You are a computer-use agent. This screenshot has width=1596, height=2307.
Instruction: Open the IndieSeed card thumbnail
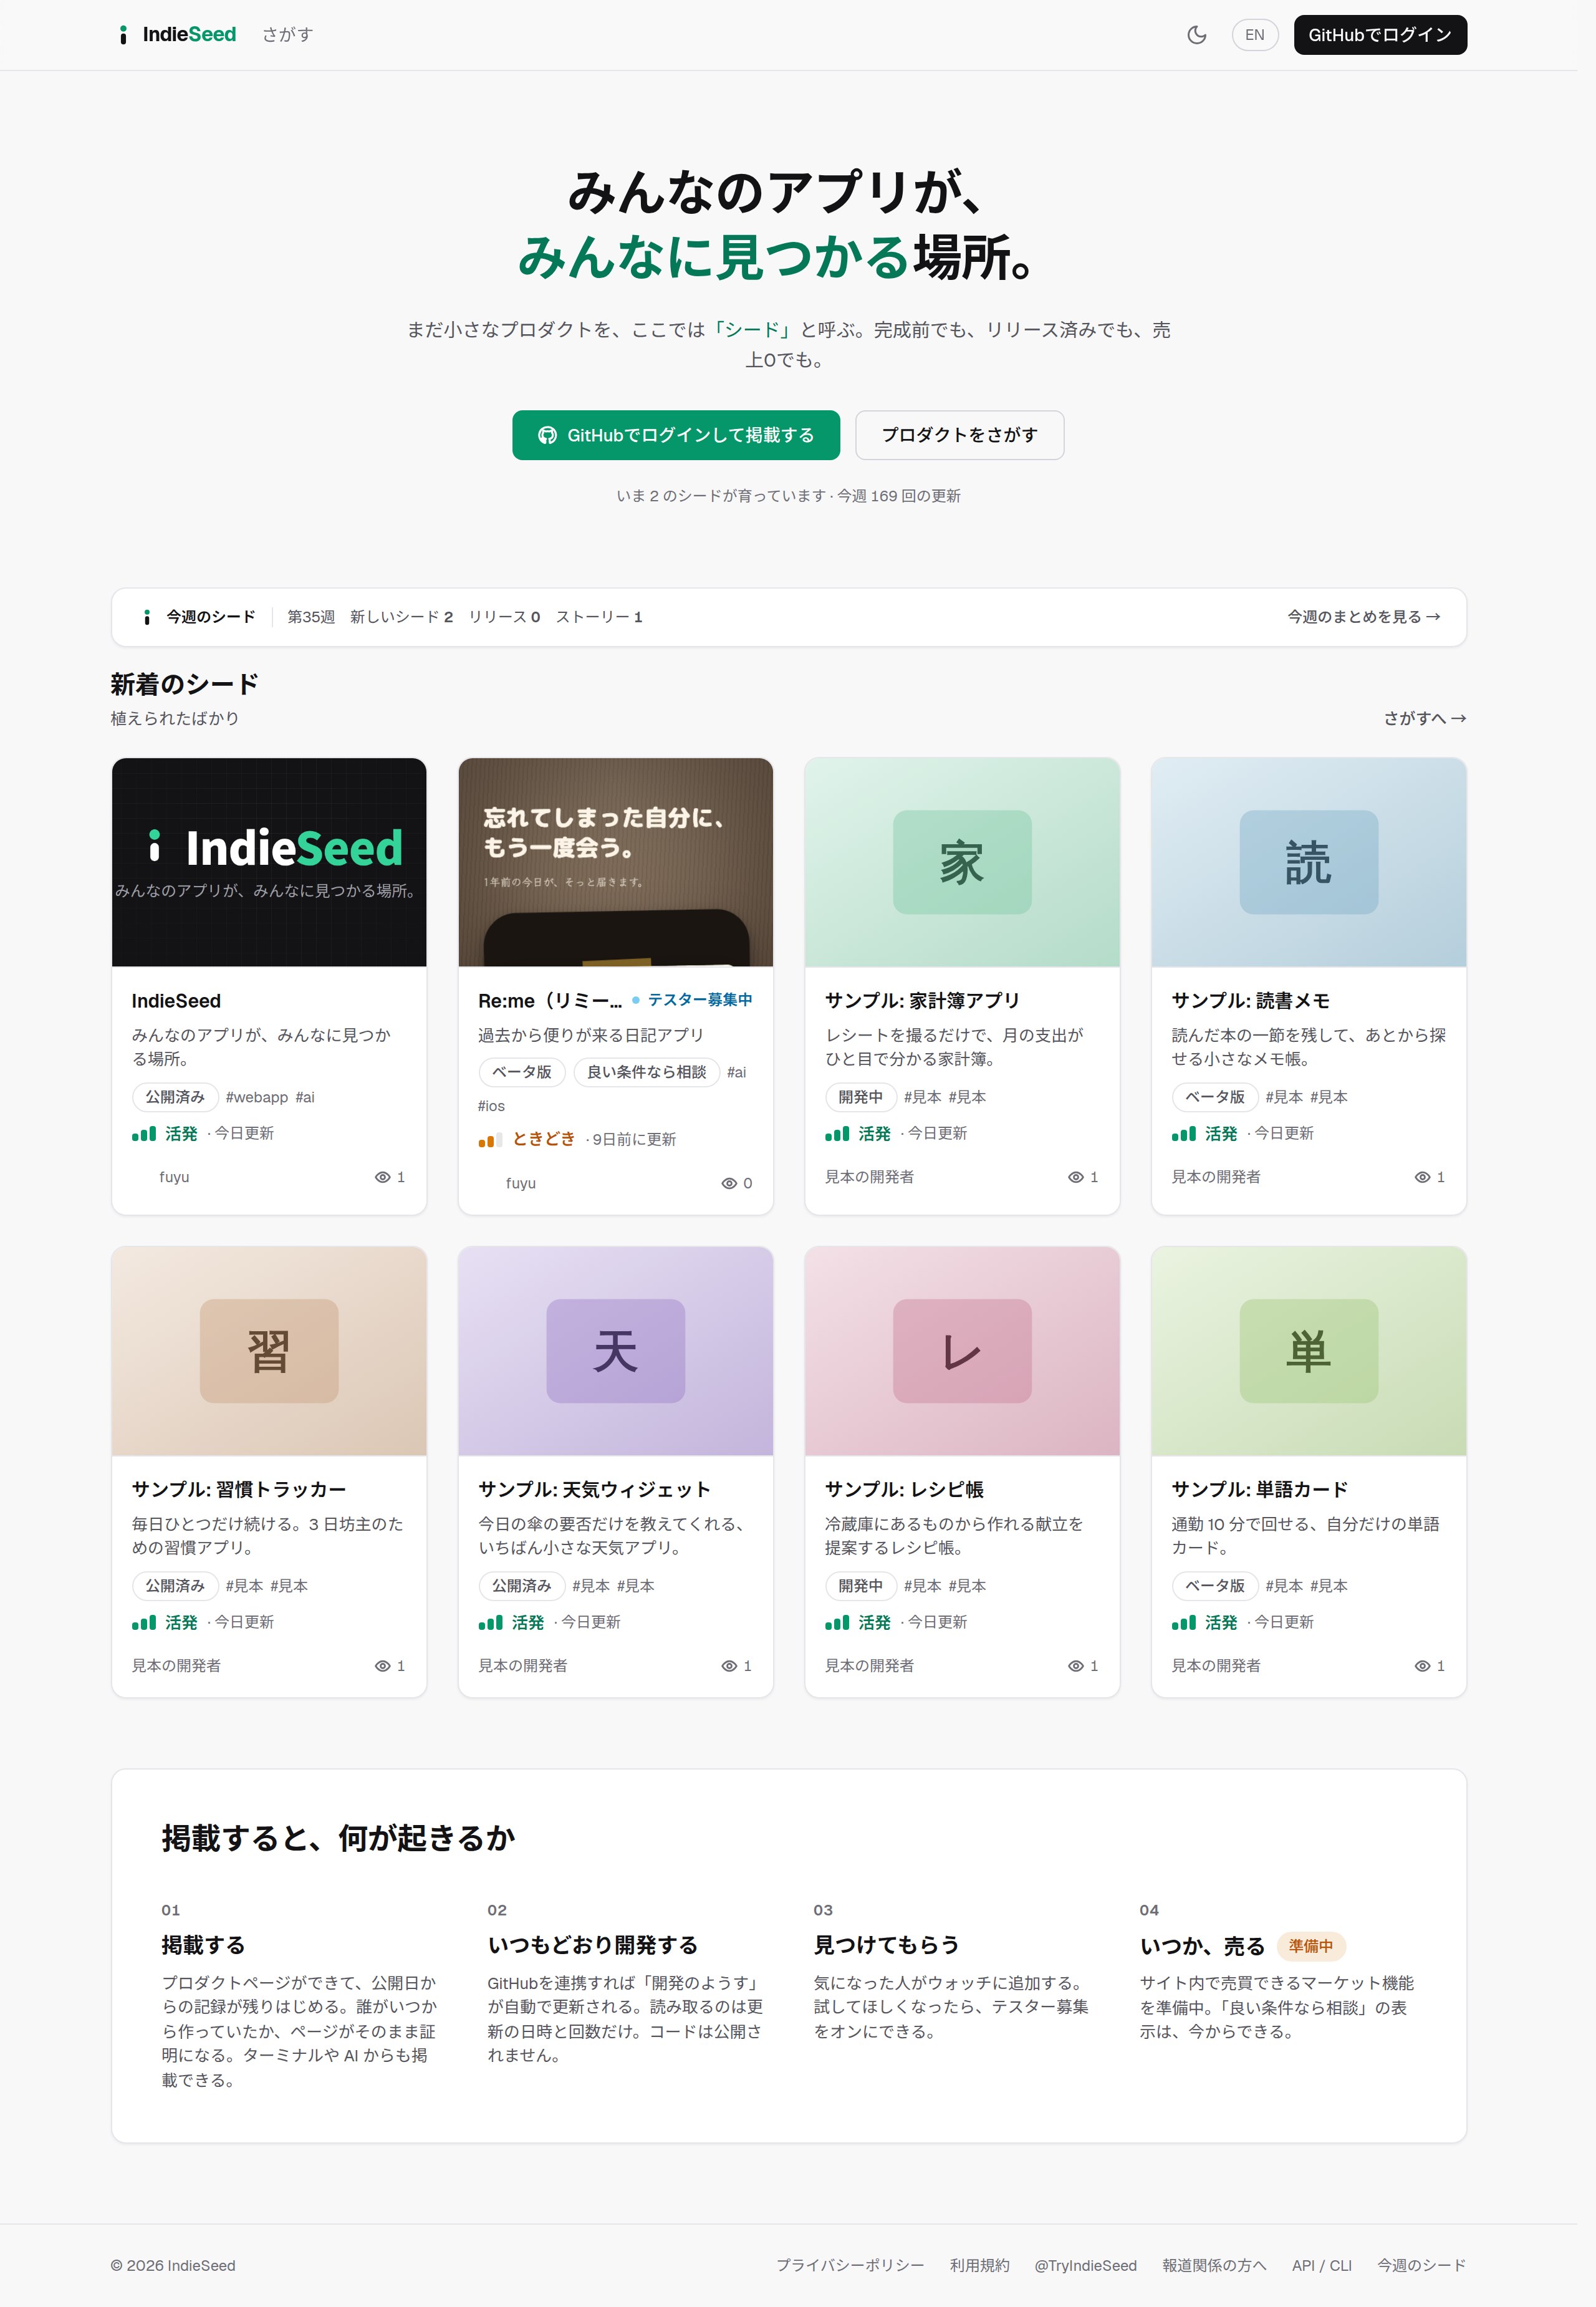[269, 862]
